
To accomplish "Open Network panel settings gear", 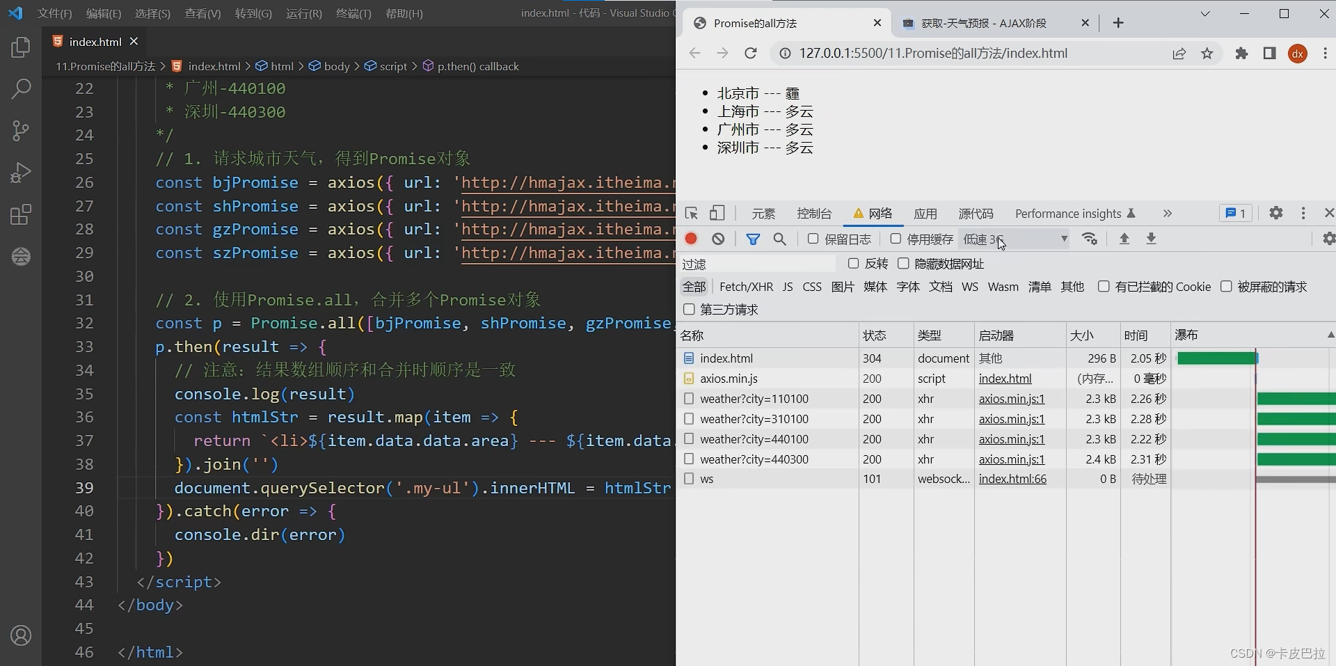I will [1328, 239].
